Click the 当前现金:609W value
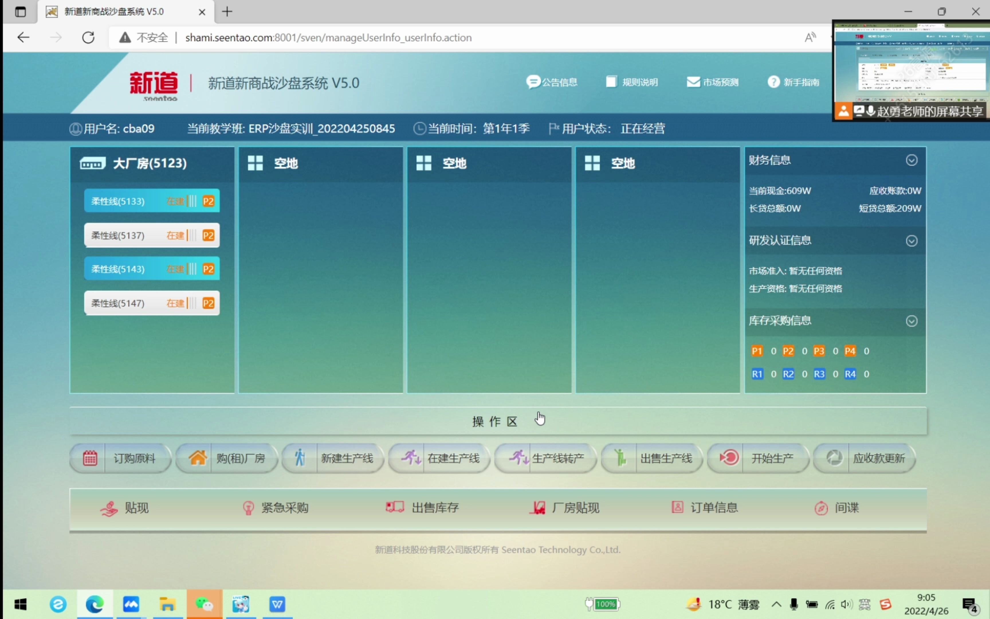990x619 pixels. click(780, 191)
